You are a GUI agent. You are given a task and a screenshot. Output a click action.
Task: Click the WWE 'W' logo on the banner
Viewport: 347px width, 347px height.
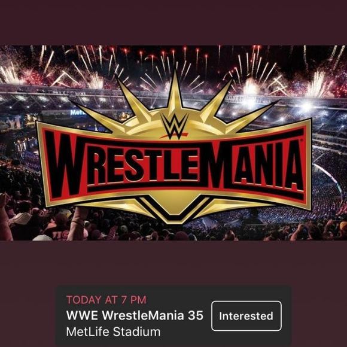coord(174,126)
